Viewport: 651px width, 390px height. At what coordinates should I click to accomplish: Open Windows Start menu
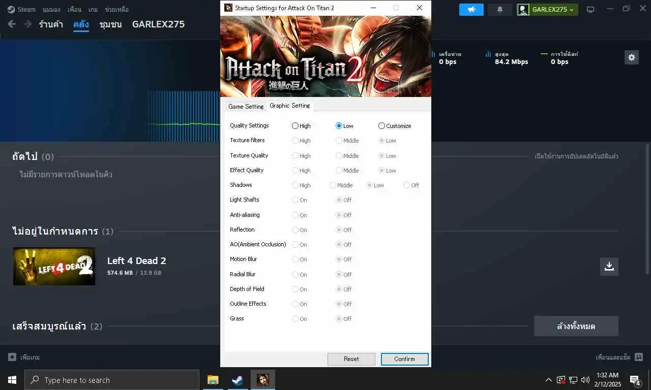[12, 380]
